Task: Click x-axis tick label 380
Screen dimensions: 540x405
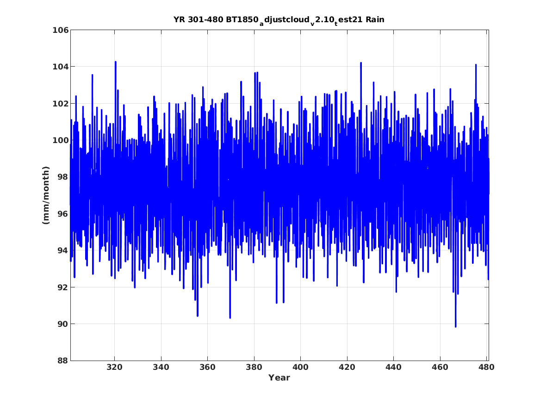Action: point(254,368)
